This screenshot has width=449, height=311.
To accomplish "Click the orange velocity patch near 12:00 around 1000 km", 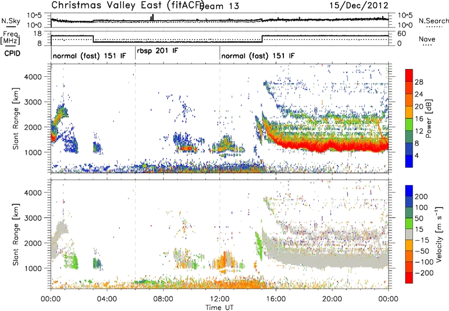I will [225, 261].
